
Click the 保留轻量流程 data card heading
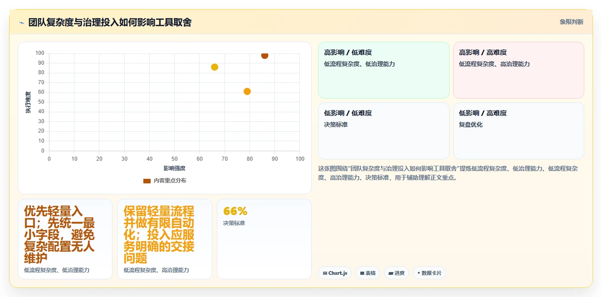click(x=160, y=235)
